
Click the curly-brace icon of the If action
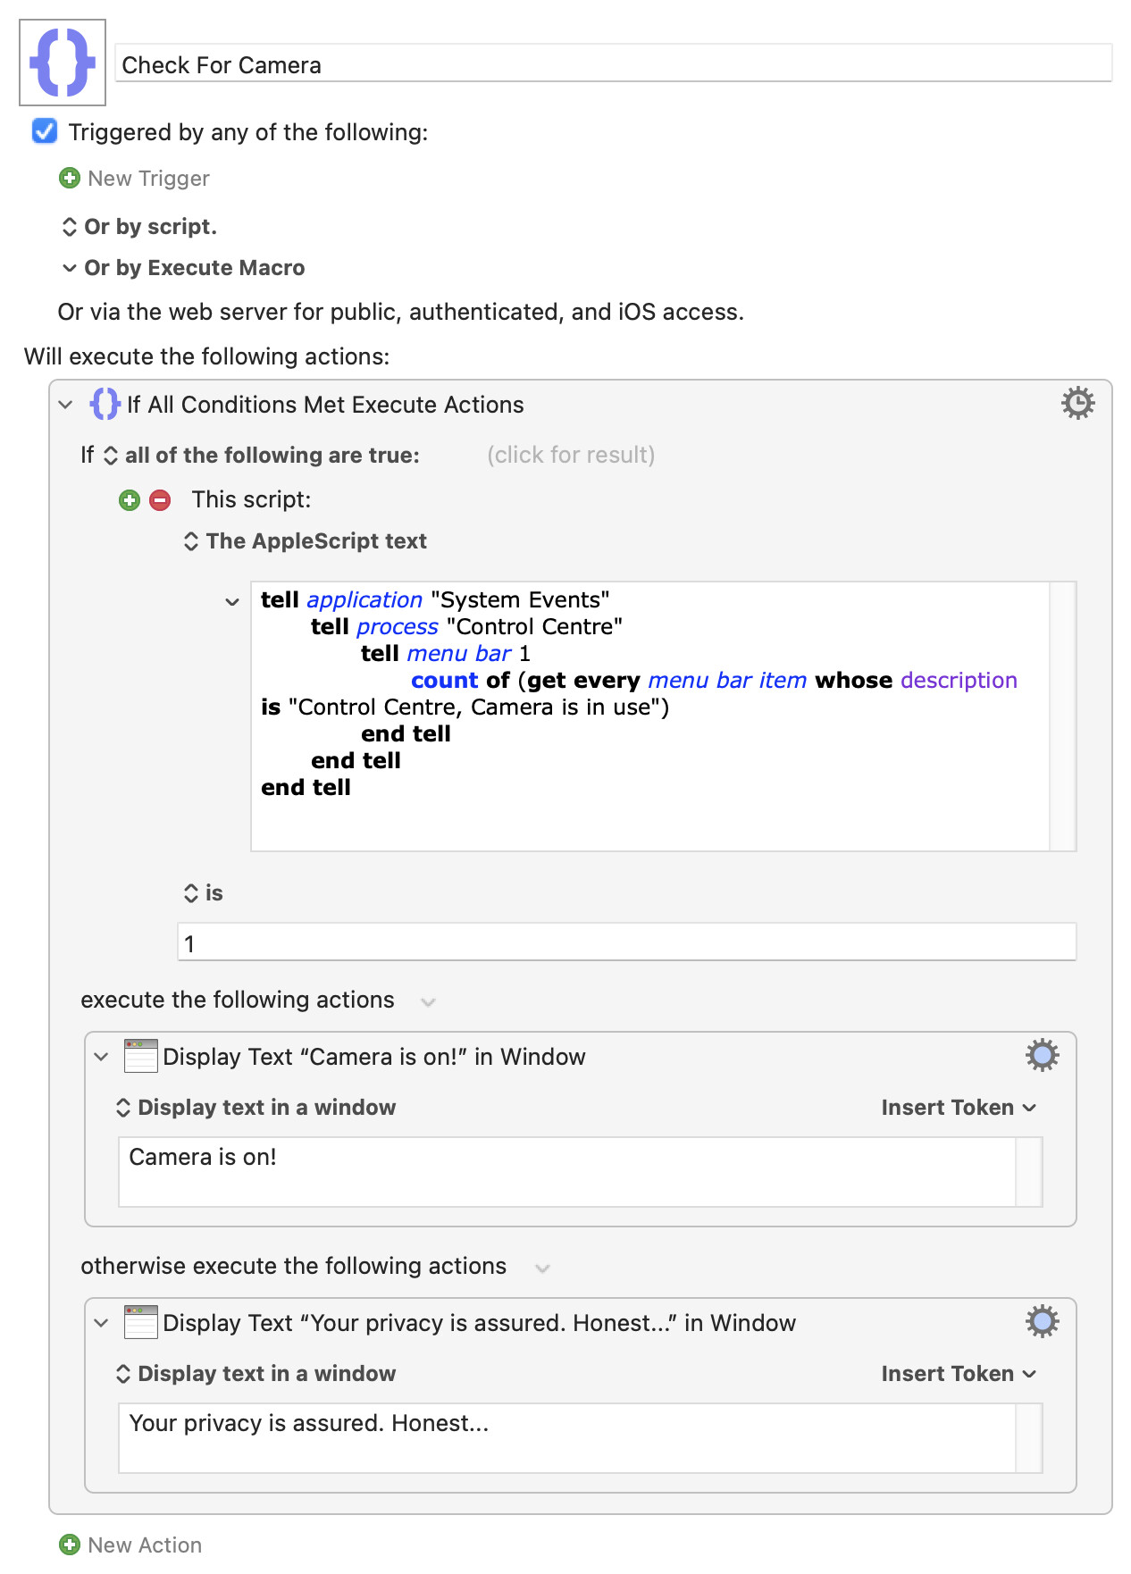point(105,405)
